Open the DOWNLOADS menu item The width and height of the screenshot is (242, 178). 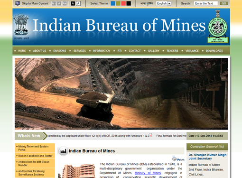click(x=214, y=51)
